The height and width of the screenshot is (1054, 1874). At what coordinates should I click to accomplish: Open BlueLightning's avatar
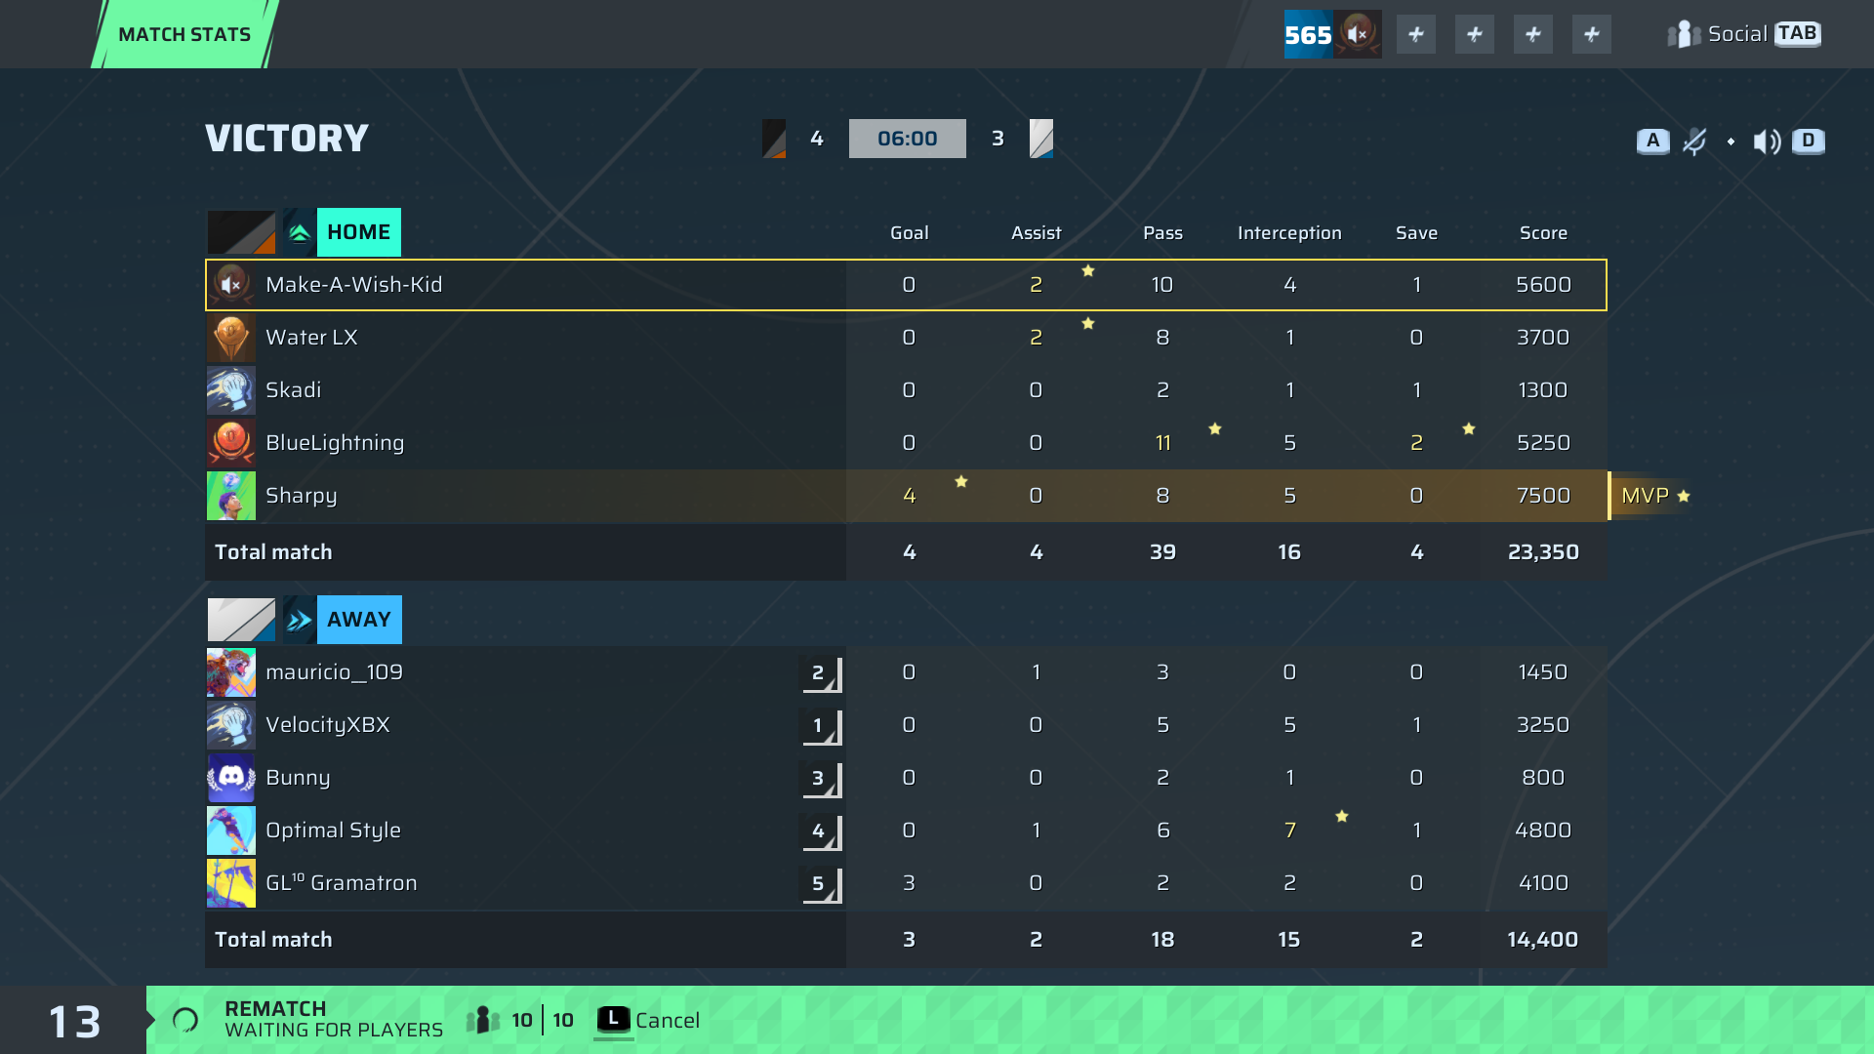click(x=231, y=443)
